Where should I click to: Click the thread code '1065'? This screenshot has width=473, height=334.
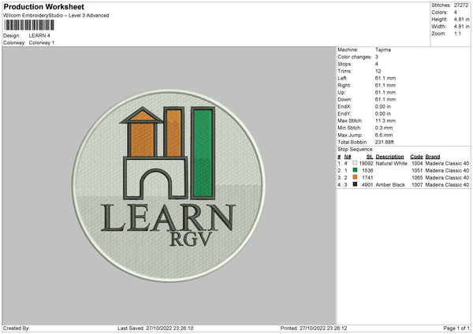click(417, 178)
